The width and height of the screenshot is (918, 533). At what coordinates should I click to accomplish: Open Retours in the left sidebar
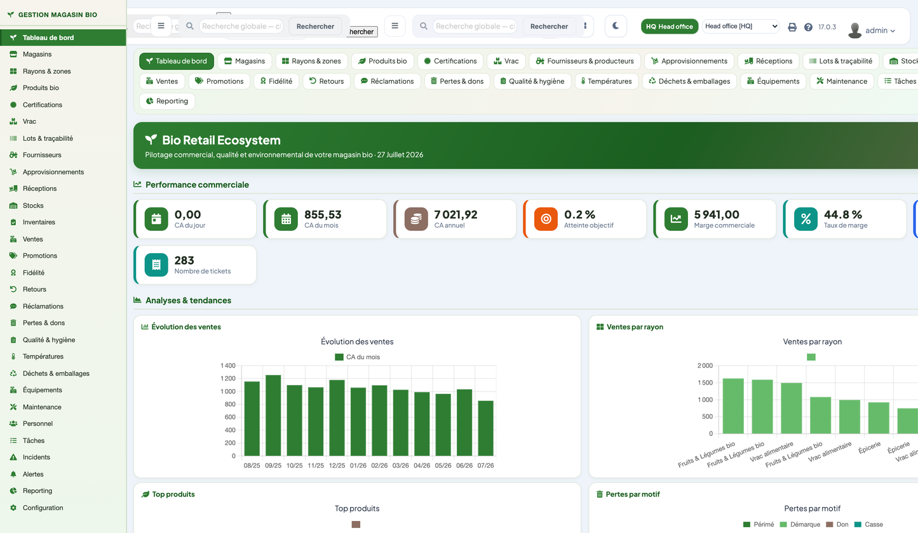(63, 289)
